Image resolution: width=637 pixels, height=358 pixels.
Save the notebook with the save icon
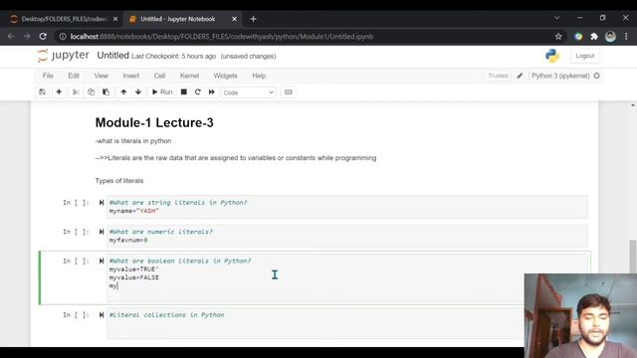[x=42, y=92]
